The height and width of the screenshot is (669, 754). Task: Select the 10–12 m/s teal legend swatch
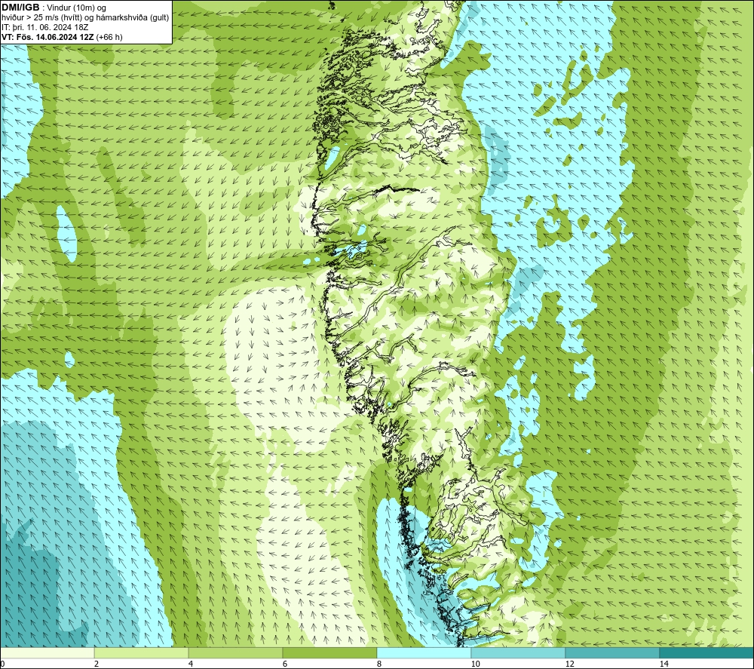point(519,652)
